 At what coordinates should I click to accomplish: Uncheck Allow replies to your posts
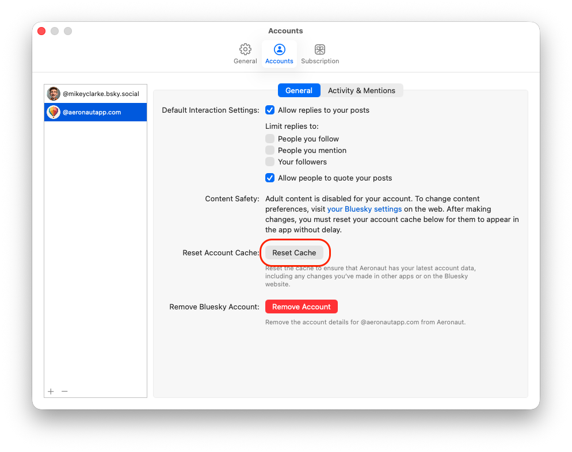[x=270, y=110]
